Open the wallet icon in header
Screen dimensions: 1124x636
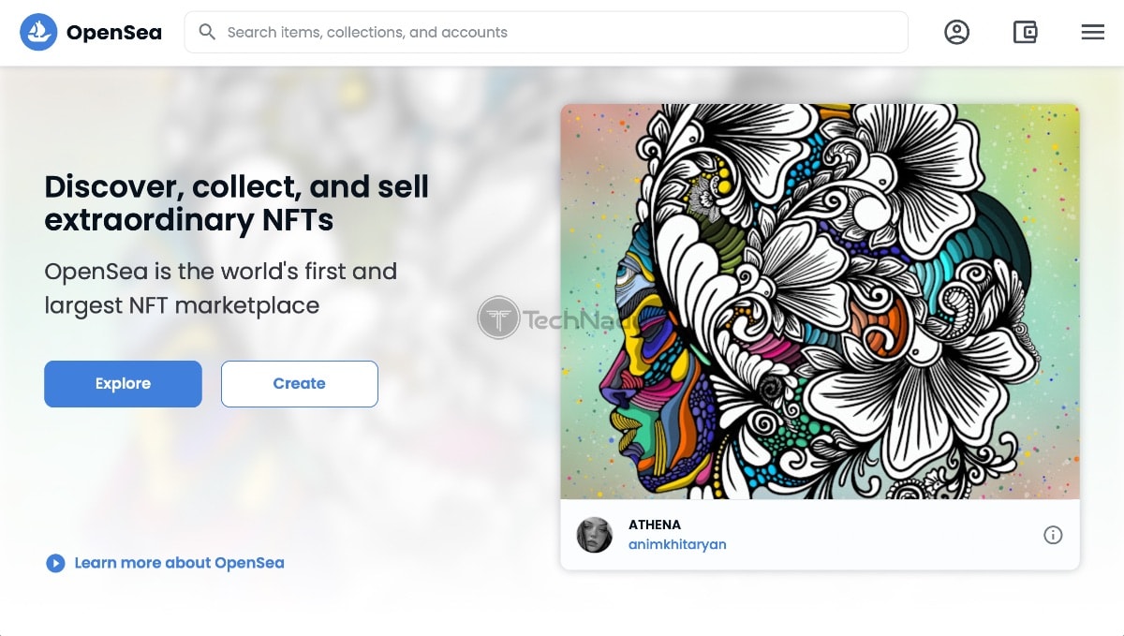(1025, 33)
